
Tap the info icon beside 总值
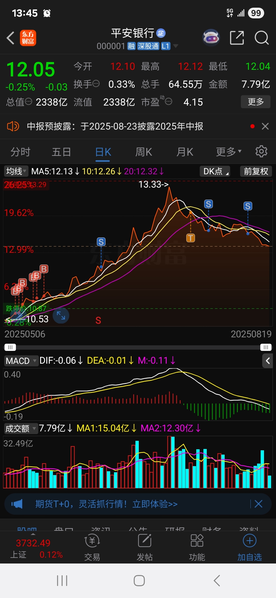tap(29, 101)
